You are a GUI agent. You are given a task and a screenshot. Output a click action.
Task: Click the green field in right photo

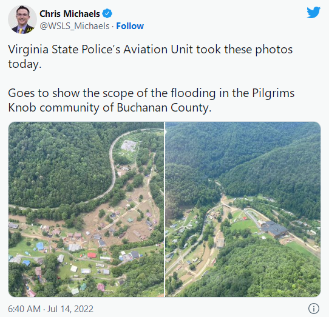(x=245, y=225)
